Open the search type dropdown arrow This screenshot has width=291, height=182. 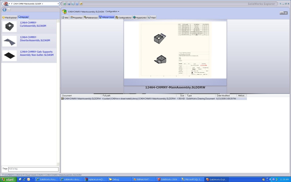point(9,4)
